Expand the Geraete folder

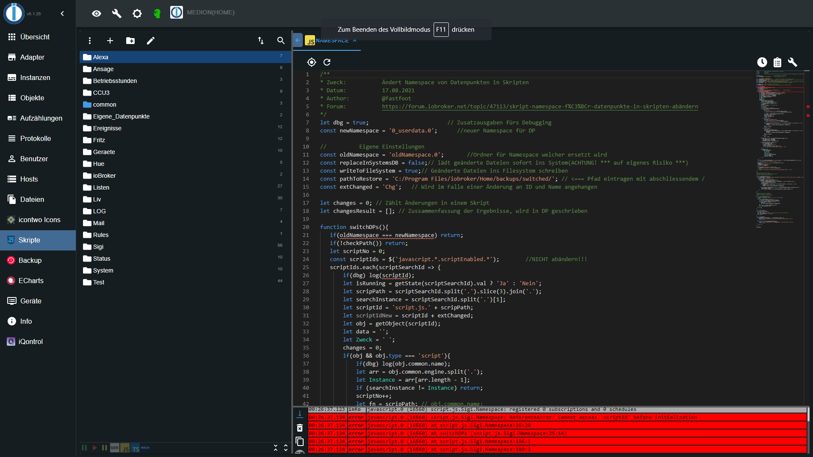coord(185,152)
